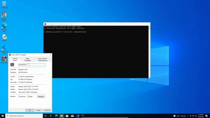Open Visual Studio Code desktop shortcut
This screenshot has width=210, height=118.
coord(4,49)
